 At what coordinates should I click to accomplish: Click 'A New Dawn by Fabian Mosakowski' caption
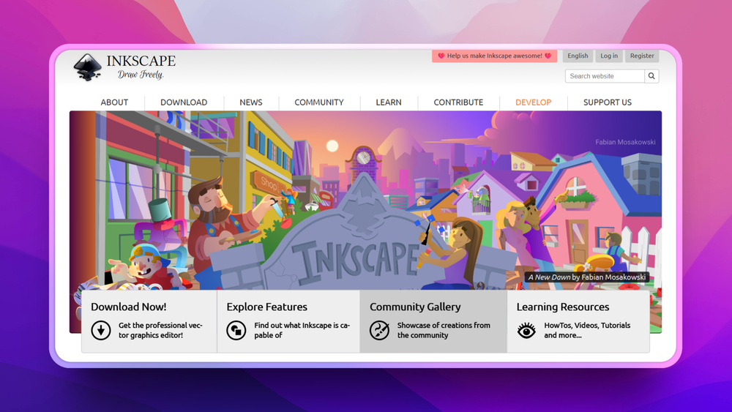click(x=587, y=277)
